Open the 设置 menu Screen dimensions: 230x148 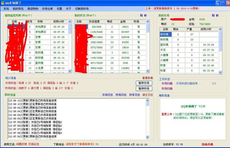tap(59, 9)
